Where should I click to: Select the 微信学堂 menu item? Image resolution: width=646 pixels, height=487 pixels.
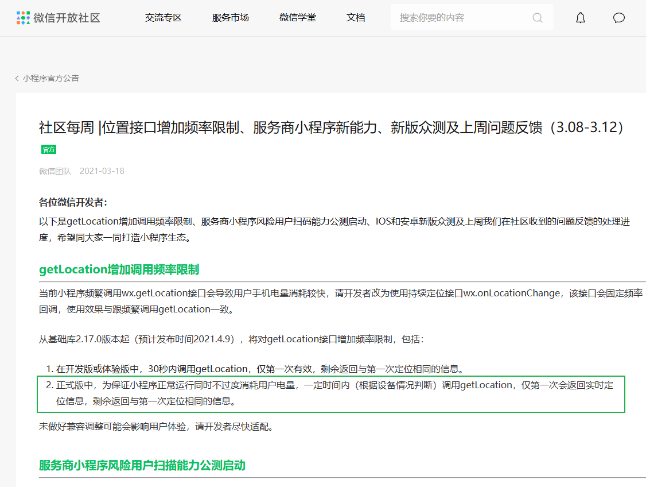297,18
